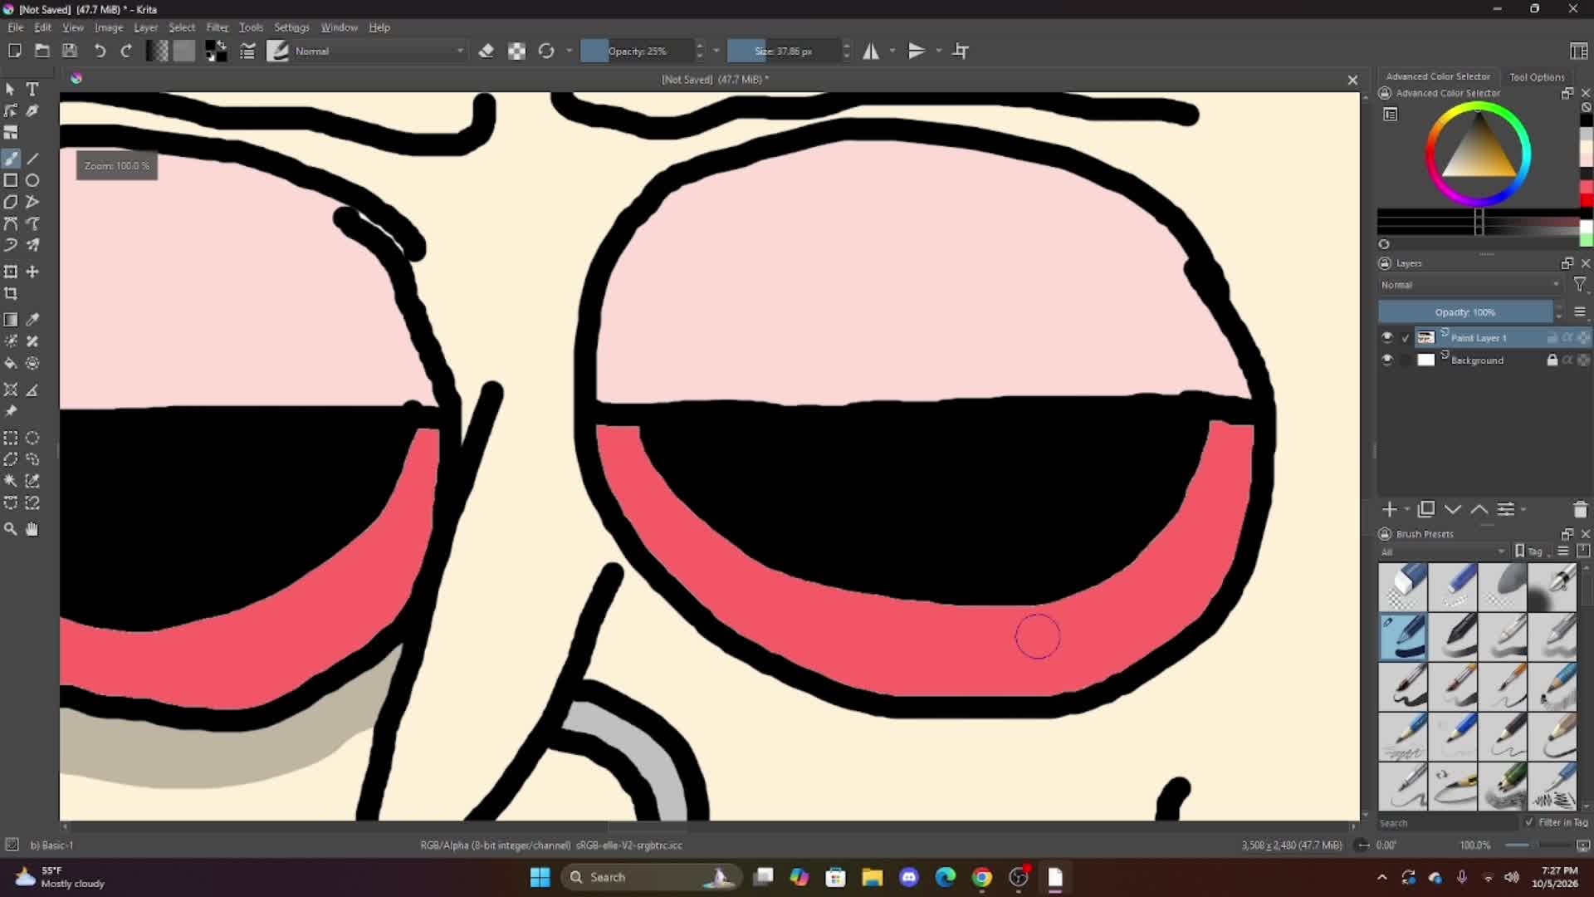Click the Redo arrow in toolbar
Image resolution: width=1594 pixels, height=897 pixels.
126,51
